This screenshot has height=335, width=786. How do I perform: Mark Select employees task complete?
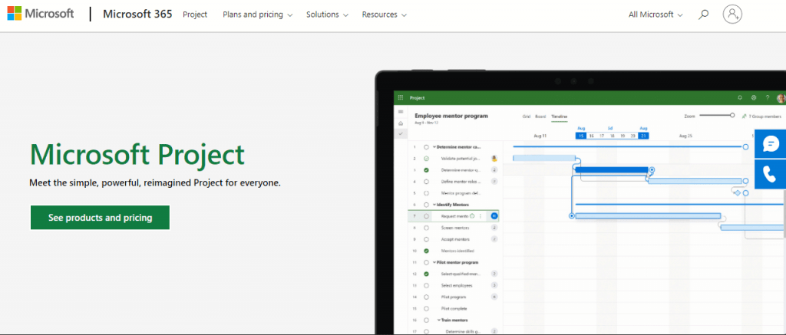click(x=426, y=285)
